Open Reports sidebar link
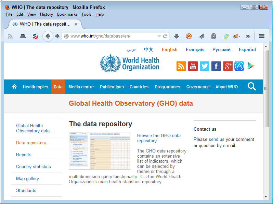 (24, 155)
